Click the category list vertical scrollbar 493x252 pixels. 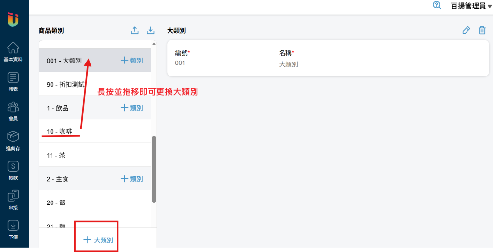coord(154,168)
